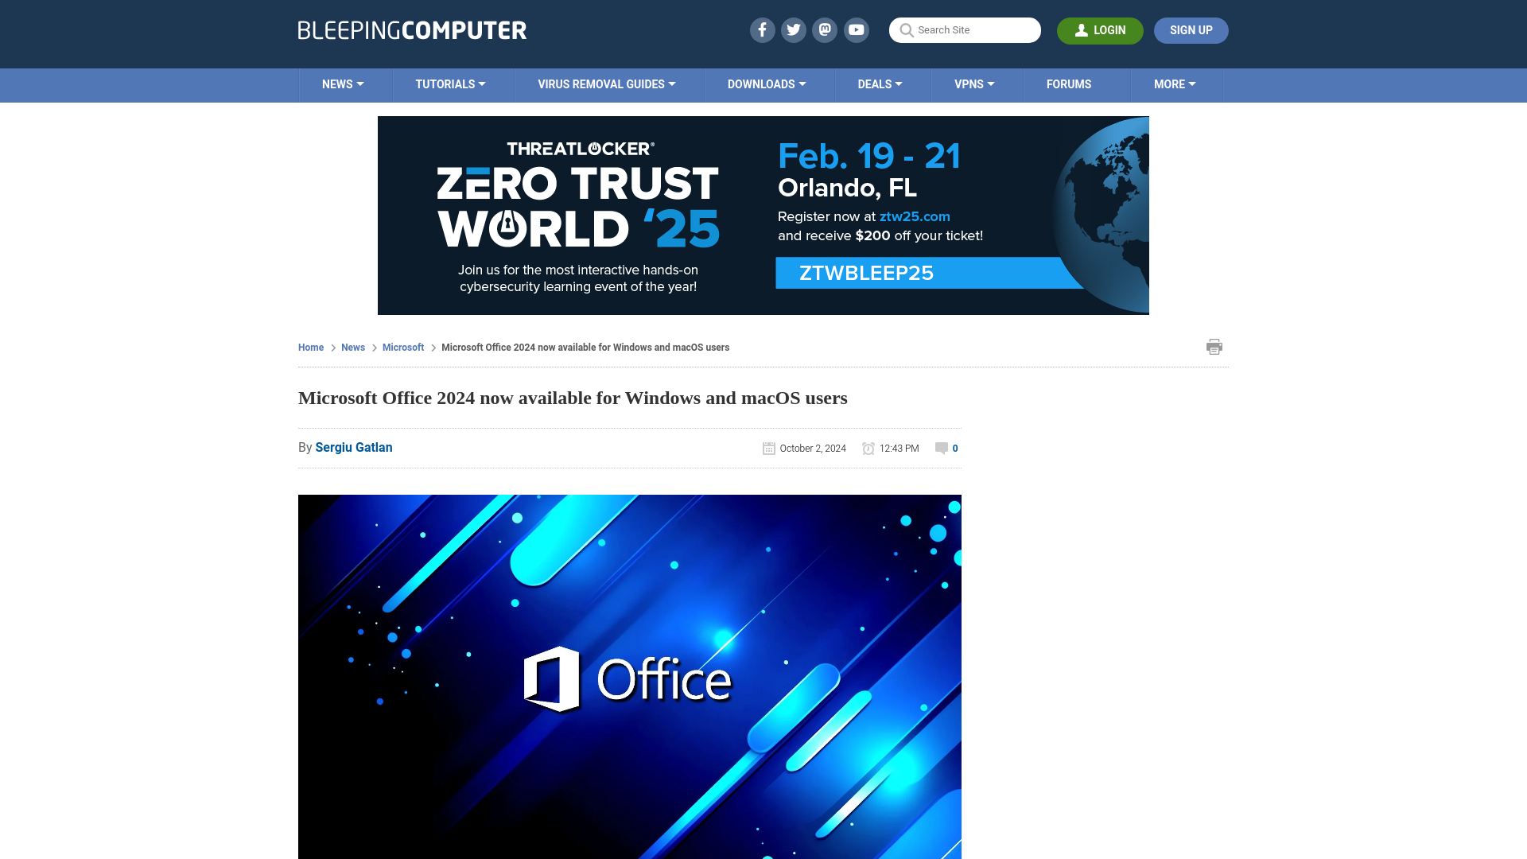Open the FORUMS menu item

point(1069,84)
